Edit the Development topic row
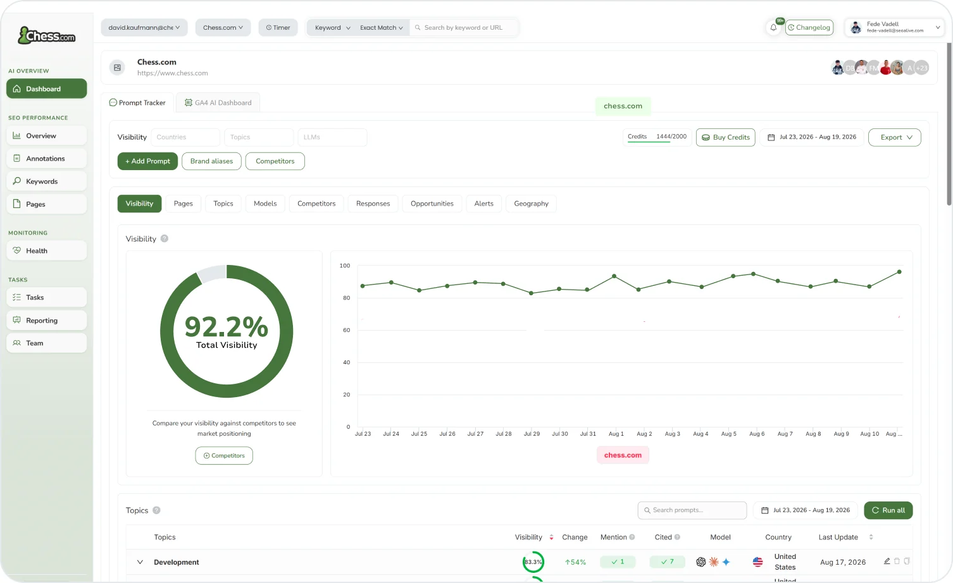This screenshot has width=953, height=583. click(x=887, y=561)
